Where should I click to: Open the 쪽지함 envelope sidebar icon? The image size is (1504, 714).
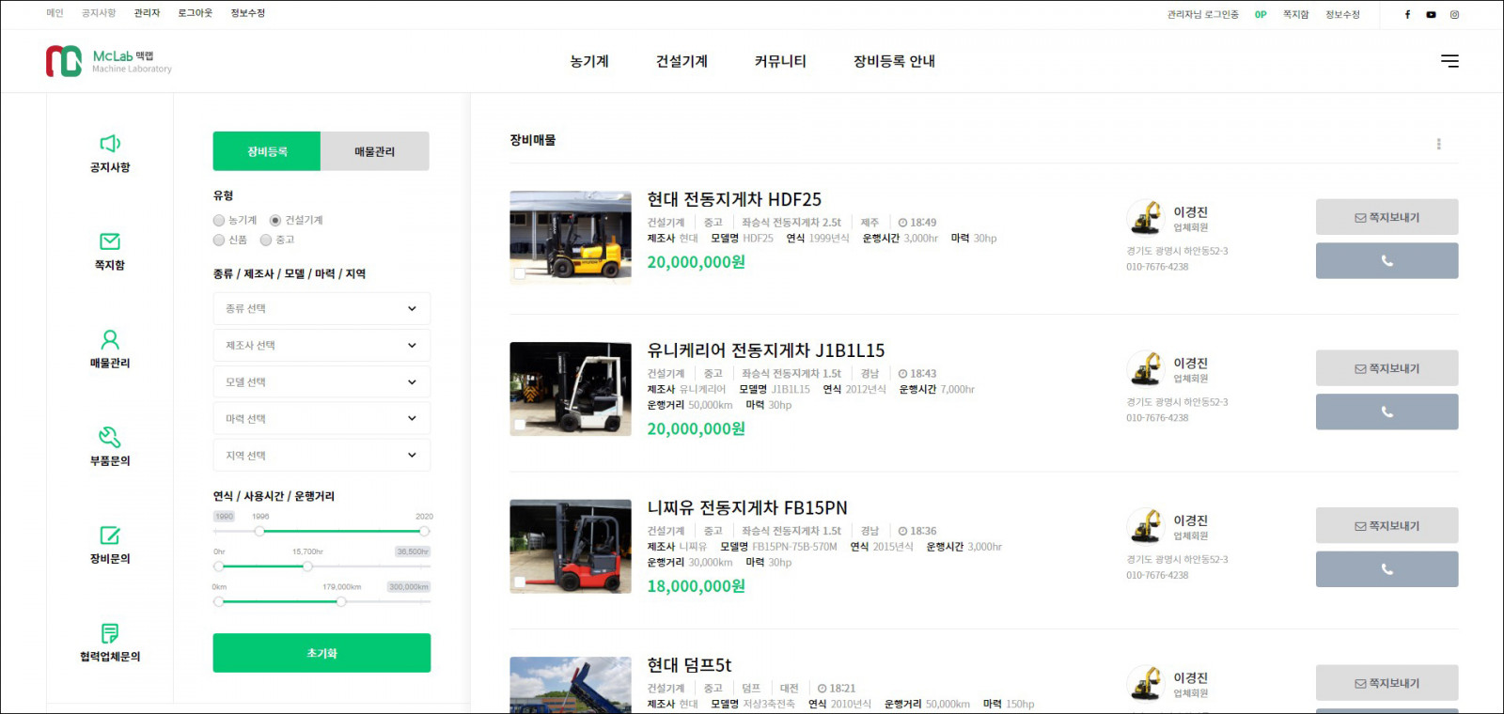pos(110,241)
